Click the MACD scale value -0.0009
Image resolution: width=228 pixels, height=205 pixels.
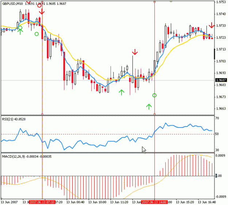[220, 197]
